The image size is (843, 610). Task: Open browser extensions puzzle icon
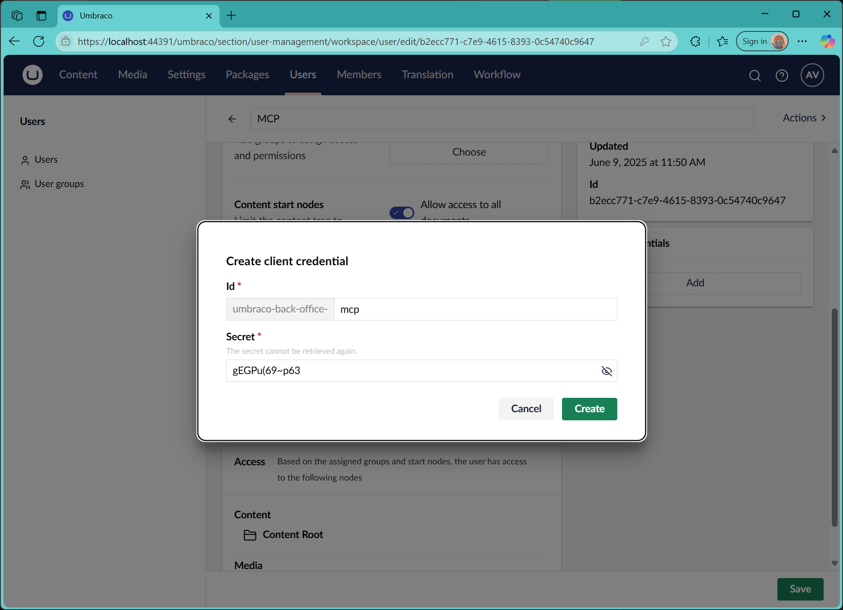pyautogui.click(x=695, y=41)
